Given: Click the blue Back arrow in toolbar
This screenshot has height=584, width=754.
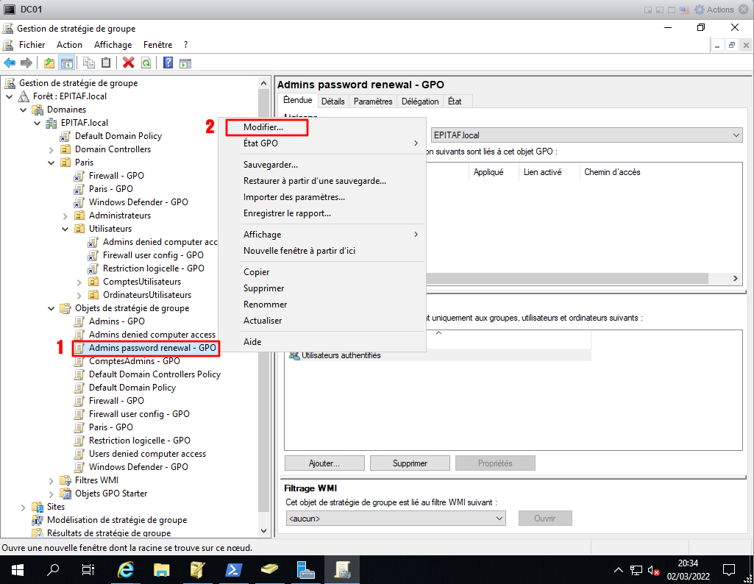Looking at the screenshot, I should pos(10,63).
